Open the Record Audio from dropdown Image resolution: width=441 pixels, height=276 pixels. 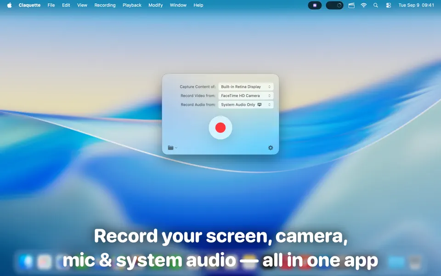246,104
